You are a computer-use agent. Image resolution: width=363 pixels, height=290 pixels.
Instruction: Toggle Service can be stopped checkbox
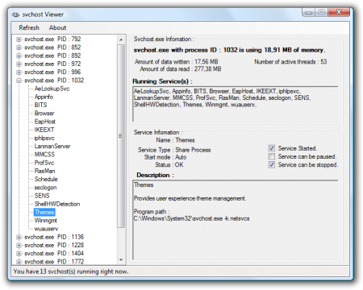click(272, 164)
